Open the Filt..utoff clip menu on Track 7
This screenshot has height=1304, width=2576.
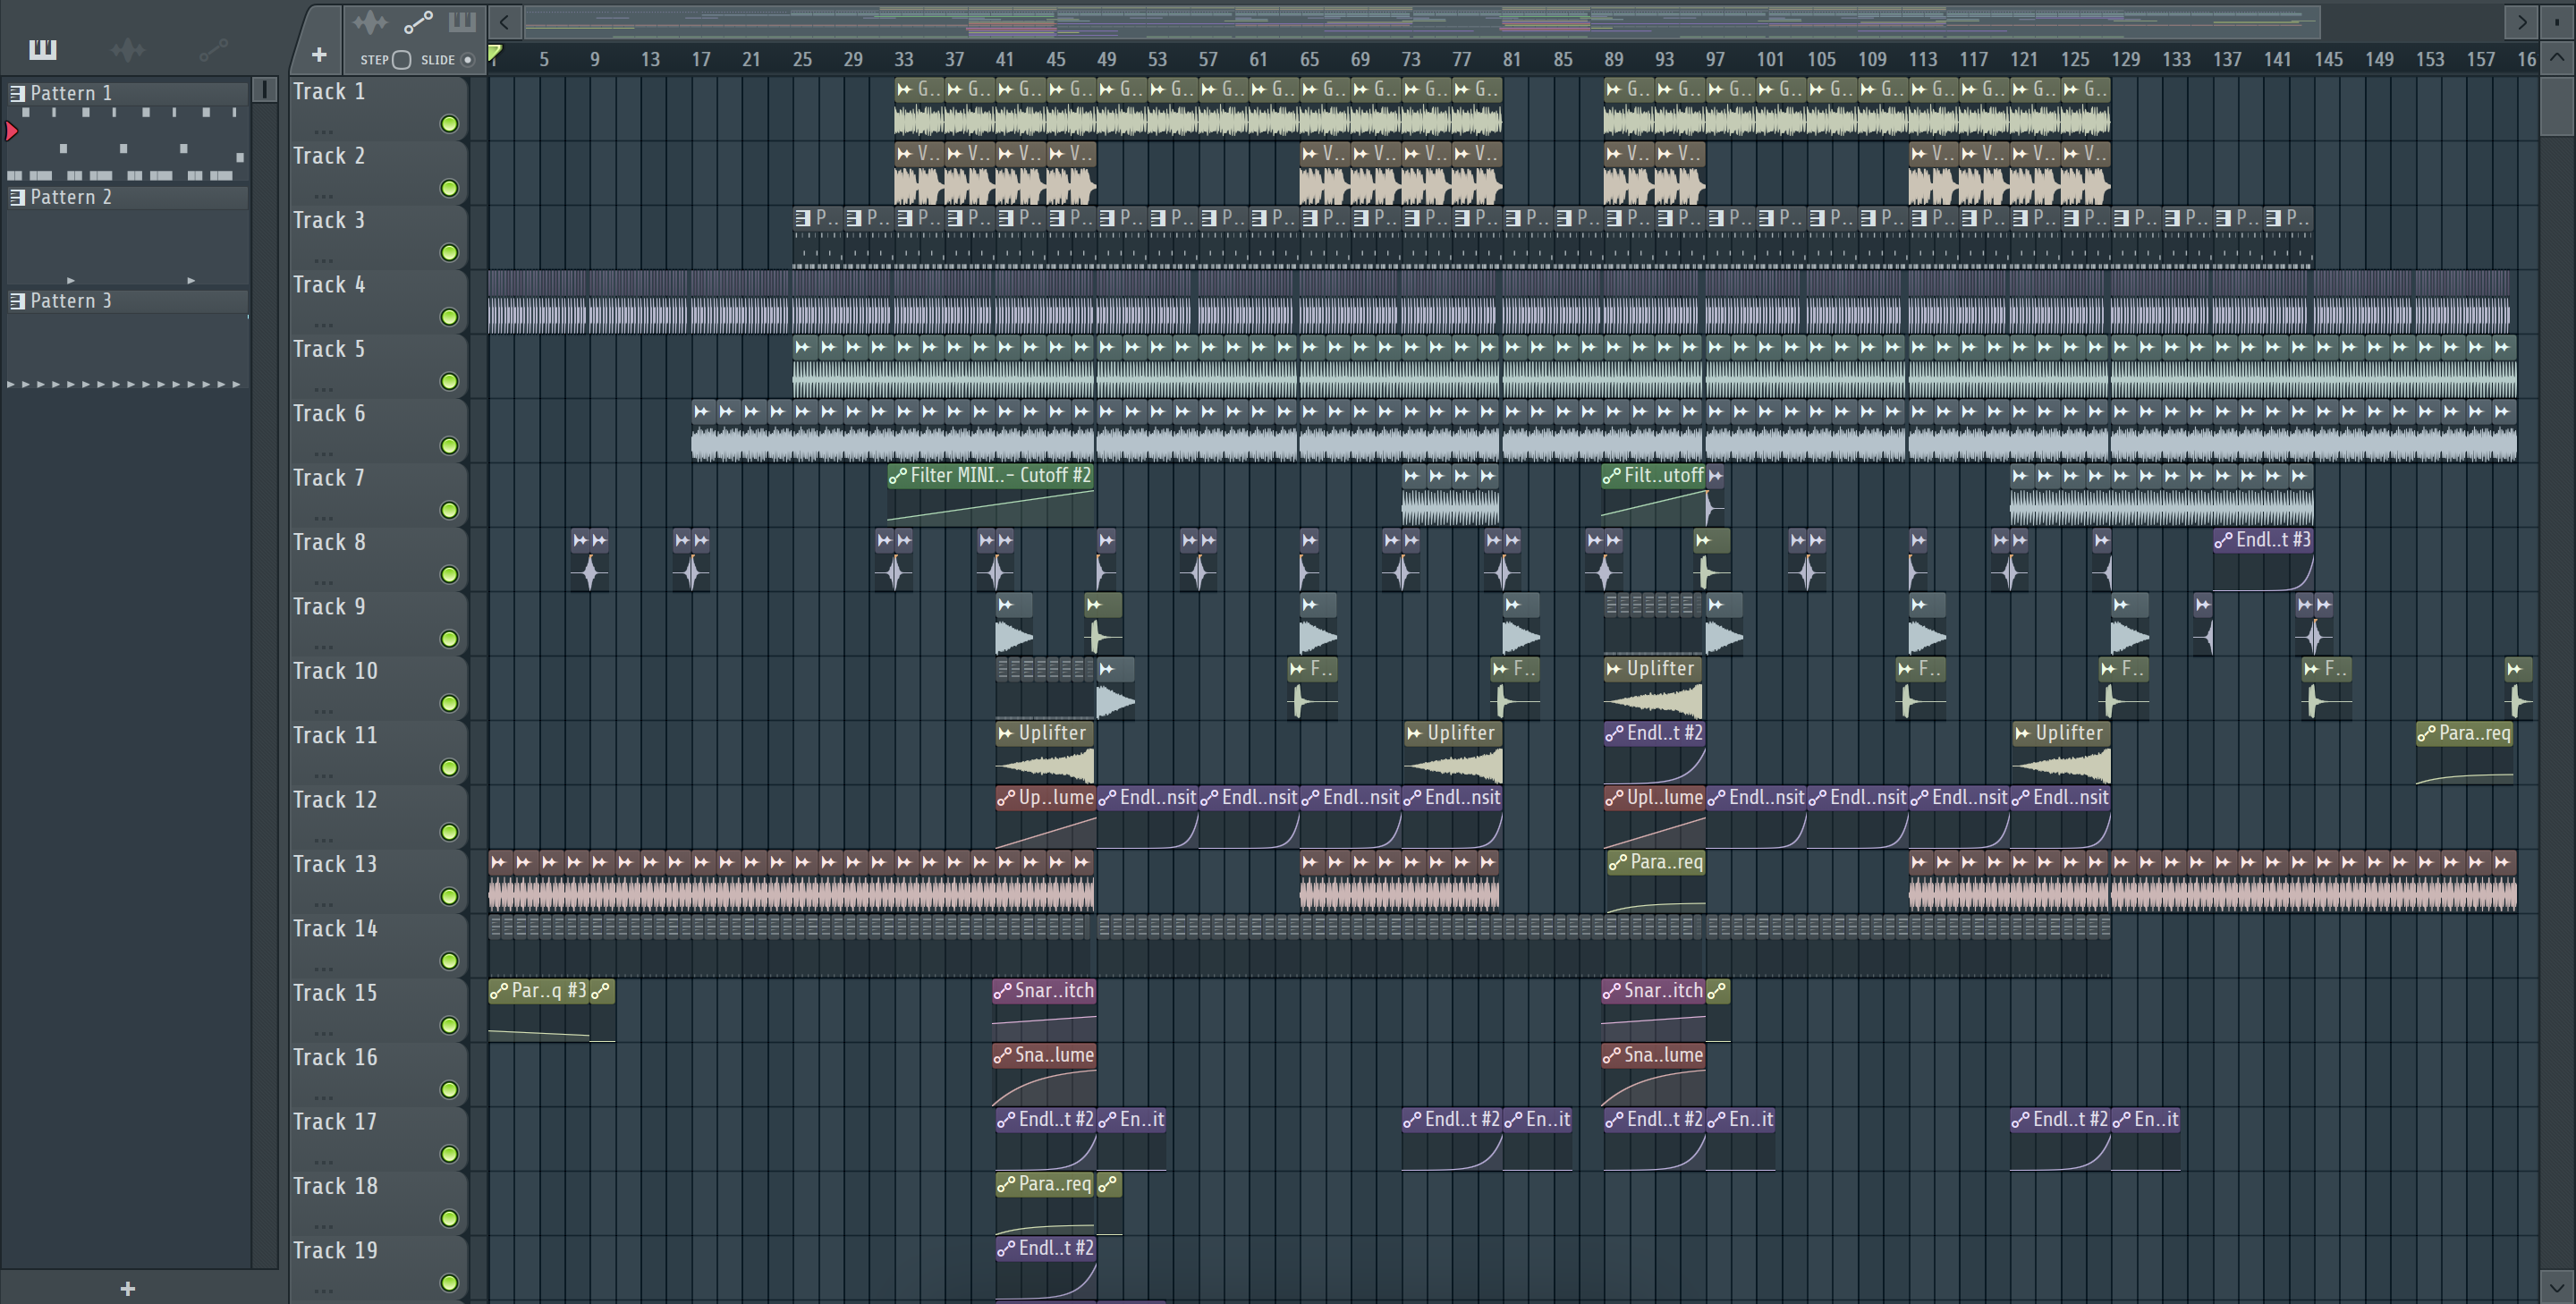pos(1612,476)
